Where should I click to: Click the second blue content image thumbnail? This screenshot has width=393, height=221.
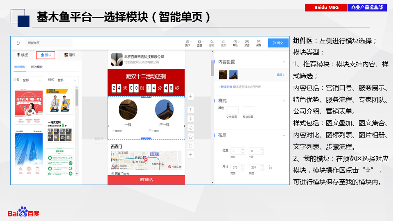tap(233, 74)
